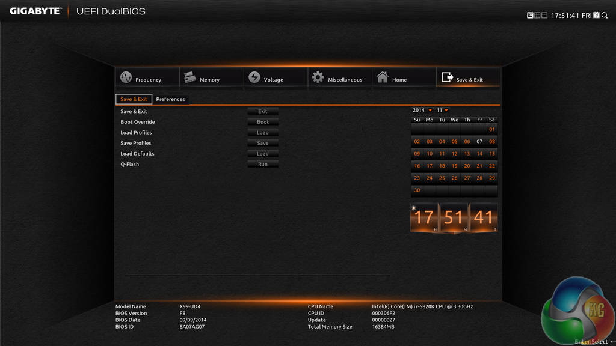The width and height of the screenshot is (616, 346).
Task: Go to the Home menu
Action: 404,77
